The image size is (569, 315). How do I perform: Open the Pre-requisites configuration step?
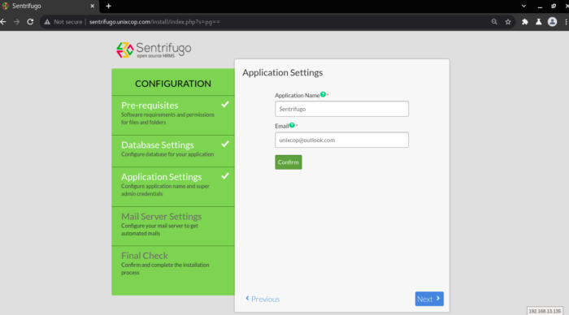tap(173, 115)
